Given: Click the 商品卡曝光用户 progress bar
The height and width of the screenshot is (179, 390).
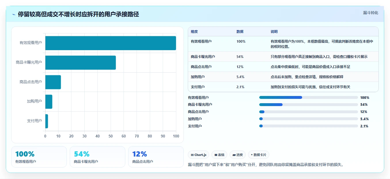Looking at the screenshot, I should [x=308, y=105].
